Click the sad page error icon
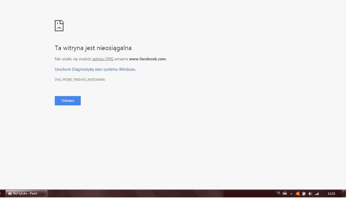The width and height of the screenshot is (347, 199). coord(59,26)
